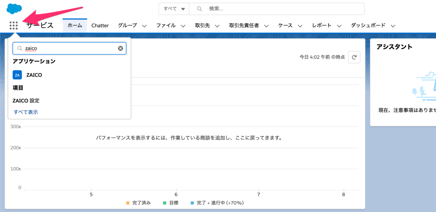Expand the グループ tab chevron
The width and height of the screenshot is (436, 212).
[144, 26]
